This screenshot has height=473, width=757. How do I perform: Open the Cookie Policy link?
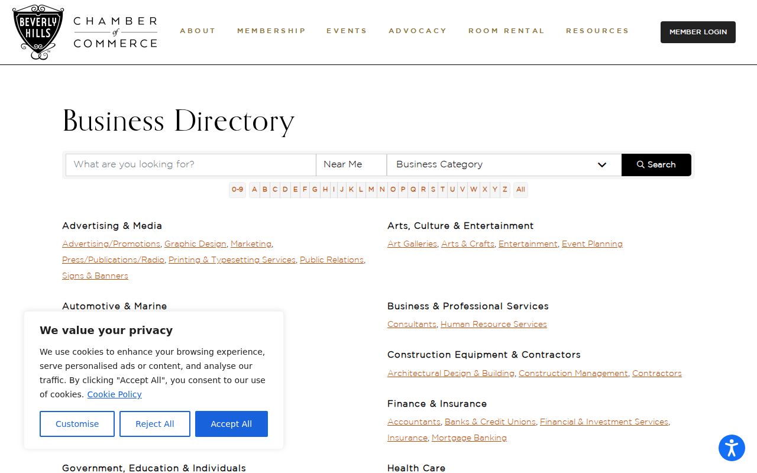[x=114, y=394]
